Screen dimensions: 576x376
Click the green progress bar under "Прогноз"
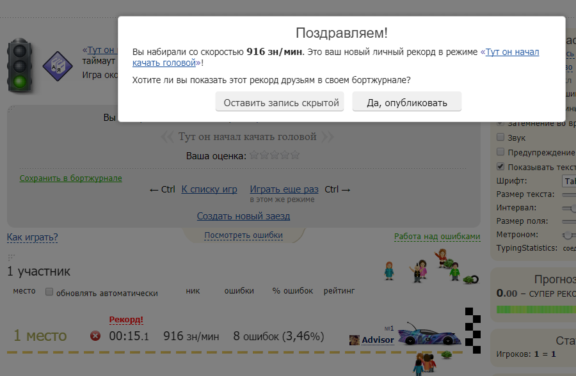536,309
